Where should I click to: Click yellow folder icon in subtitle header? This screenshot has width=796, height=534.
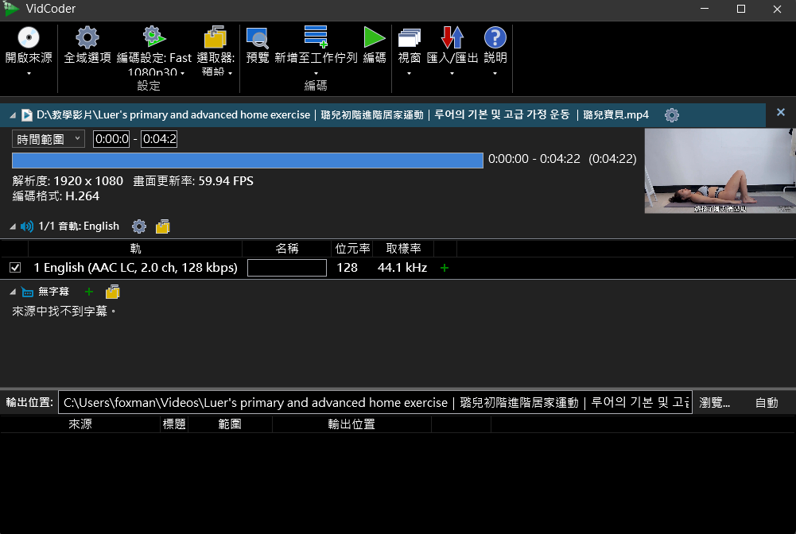tap(113, 292)
